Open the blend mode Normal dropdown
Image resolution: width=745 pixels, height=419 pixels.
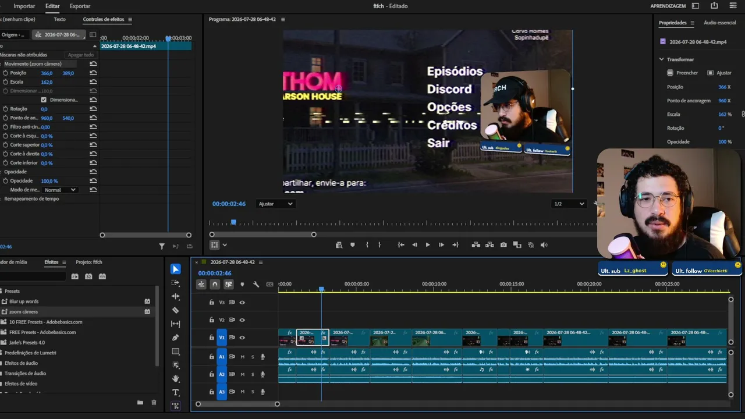pyautogui.click(x=61, y=190)
